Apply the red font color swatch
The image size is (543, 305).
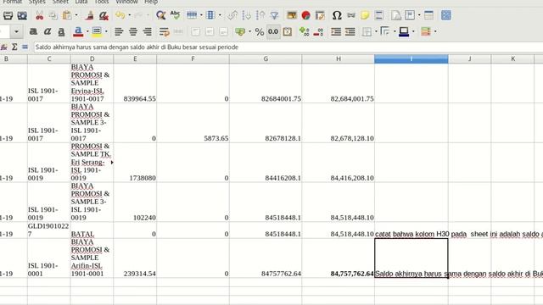[x=78, y=32]
